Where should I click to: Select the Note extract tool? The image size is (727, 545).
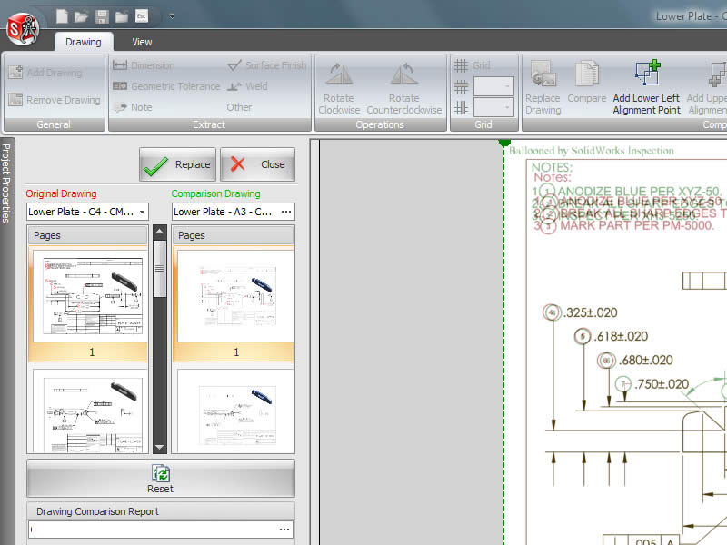(x=141, y=106)
